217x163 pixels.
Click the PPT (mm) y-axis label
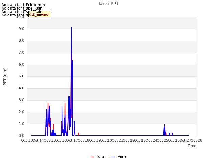click(5, 76)
